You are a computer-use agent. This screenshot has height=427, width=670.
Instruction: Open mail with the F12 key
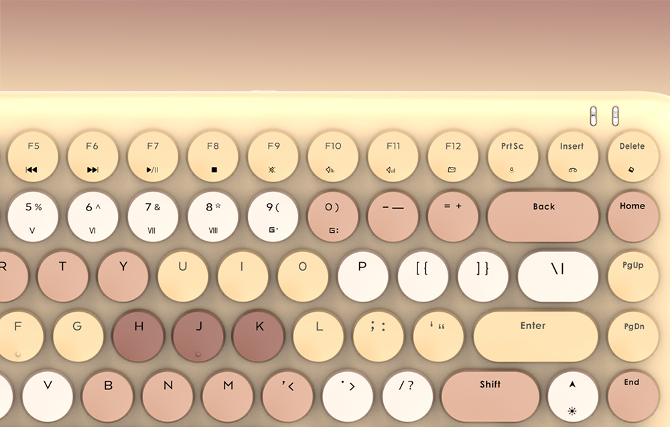tap(453, 157)
